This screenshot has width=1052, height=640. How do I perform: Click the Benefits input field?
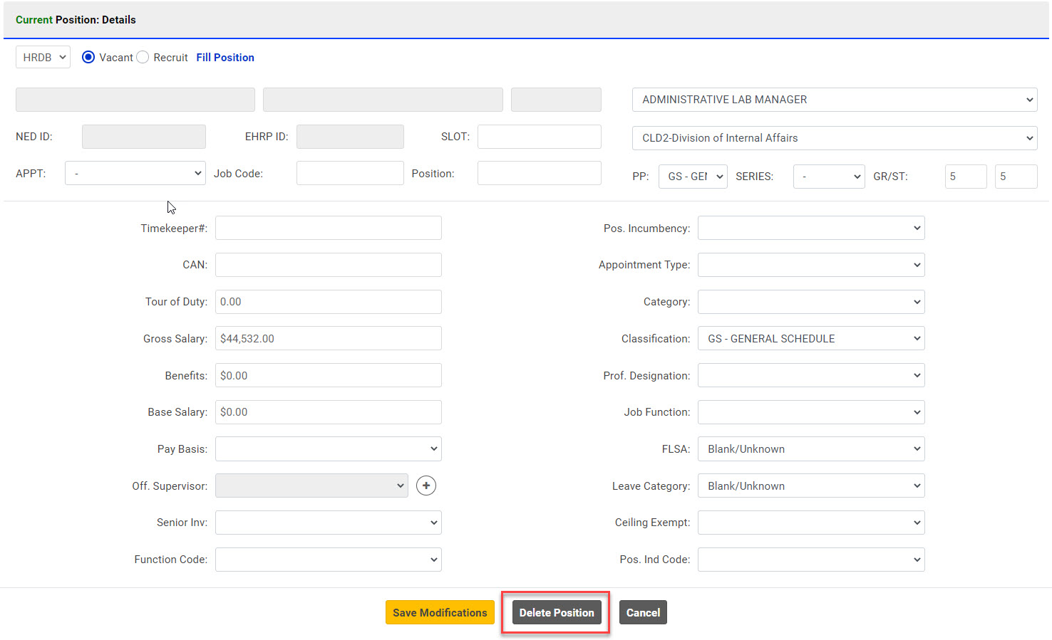point(329,375)
